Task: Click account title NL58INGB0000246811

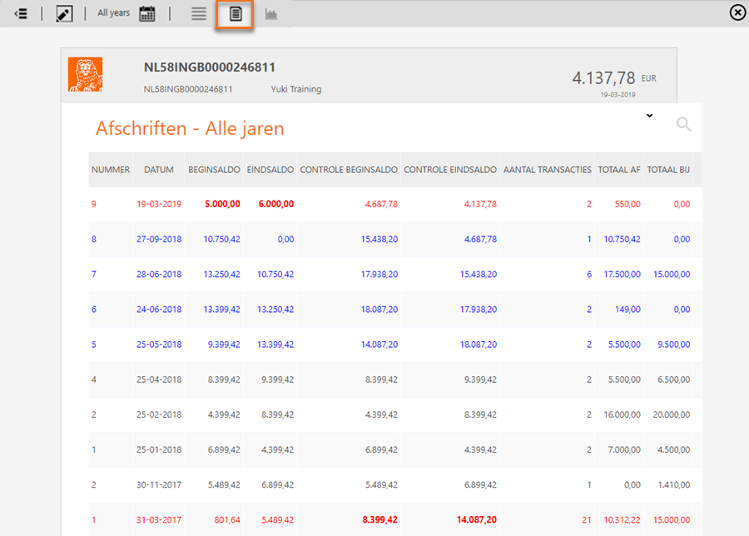Action: pyautogui.click(x=210, y=67)
